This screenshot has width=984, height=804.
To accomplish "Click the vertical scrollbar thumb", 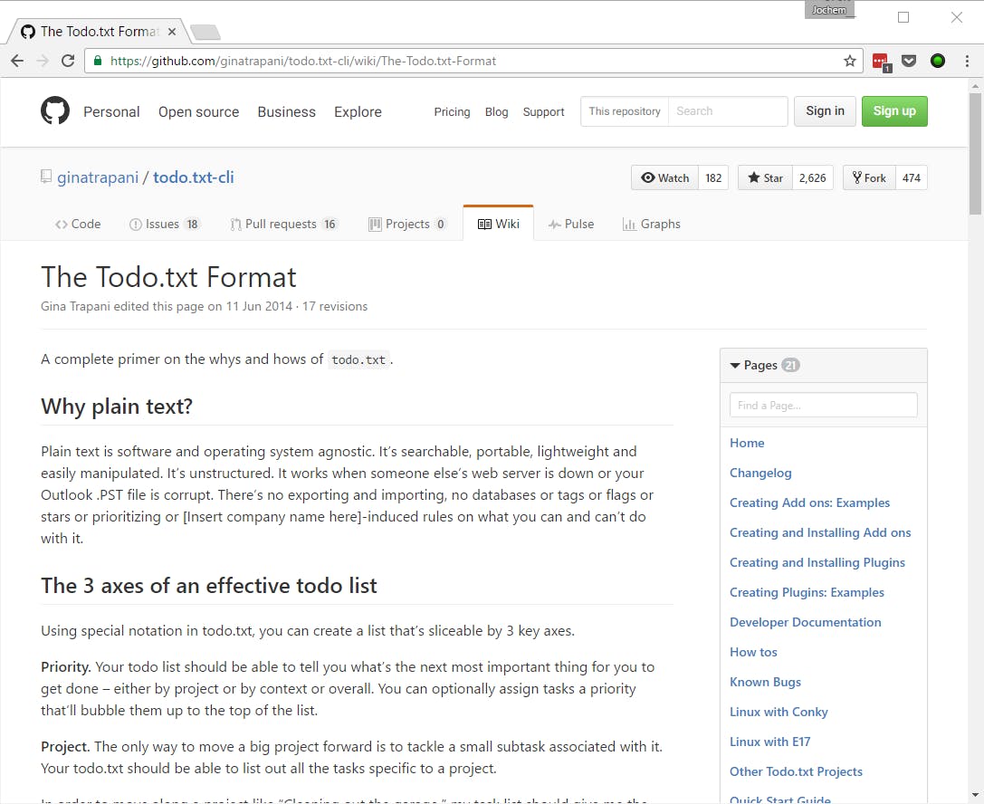I will pos(975,154).
